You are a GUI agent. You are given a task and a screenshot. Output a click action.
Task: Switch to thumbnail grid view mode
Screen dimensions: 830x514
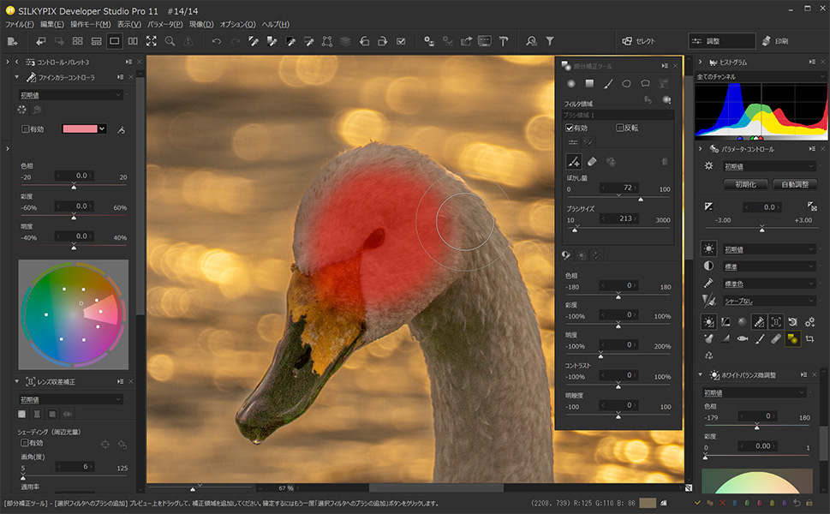click(x=78, y=41)
